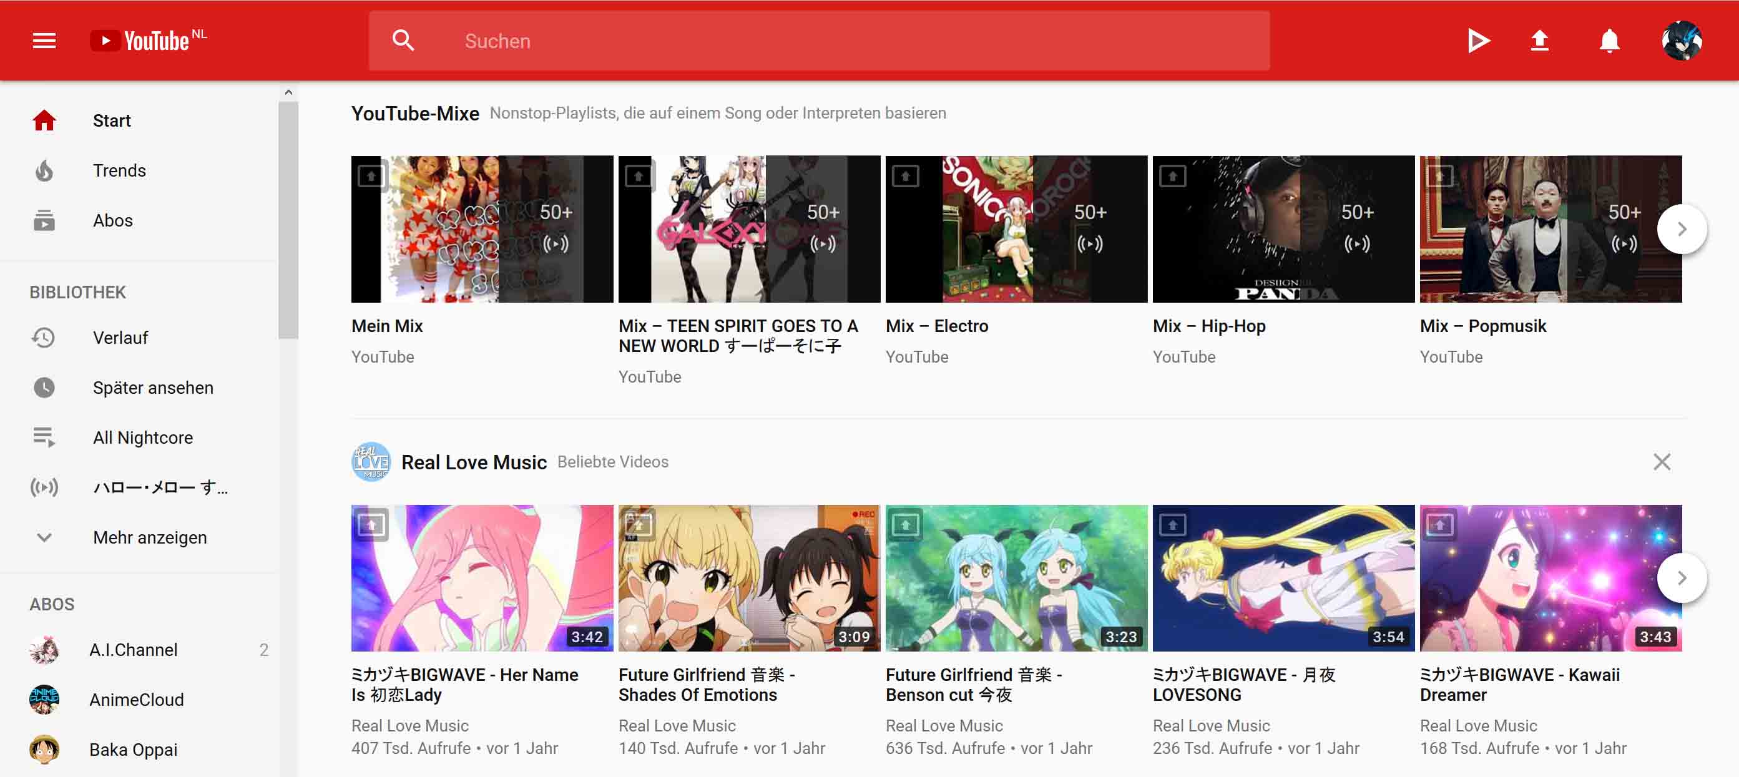Screen dimensions: 1739x777
Task: Focus the Suchen search field
Action: click(x=818, y=41)
